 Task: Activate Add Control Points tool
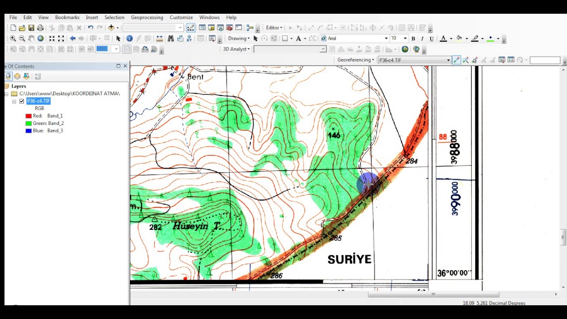(456, 60)
